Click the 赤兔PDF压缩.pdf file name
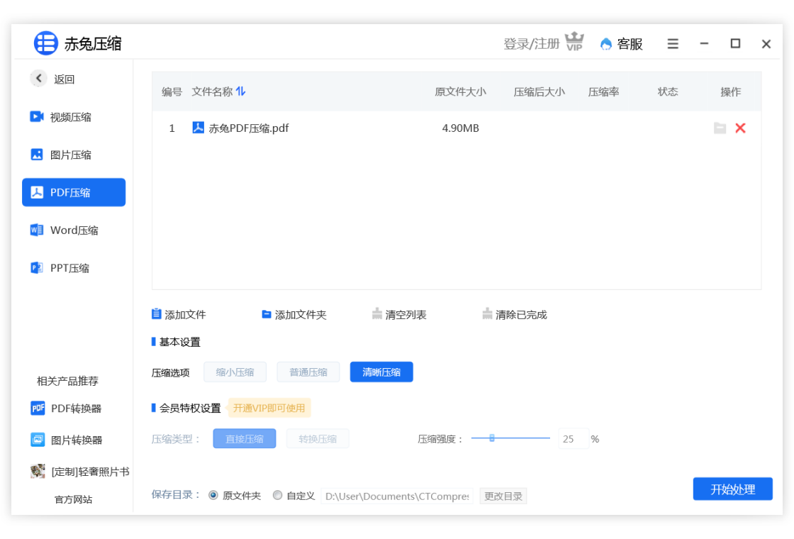This screenshot has height=539, width=794. click(249, 128)
